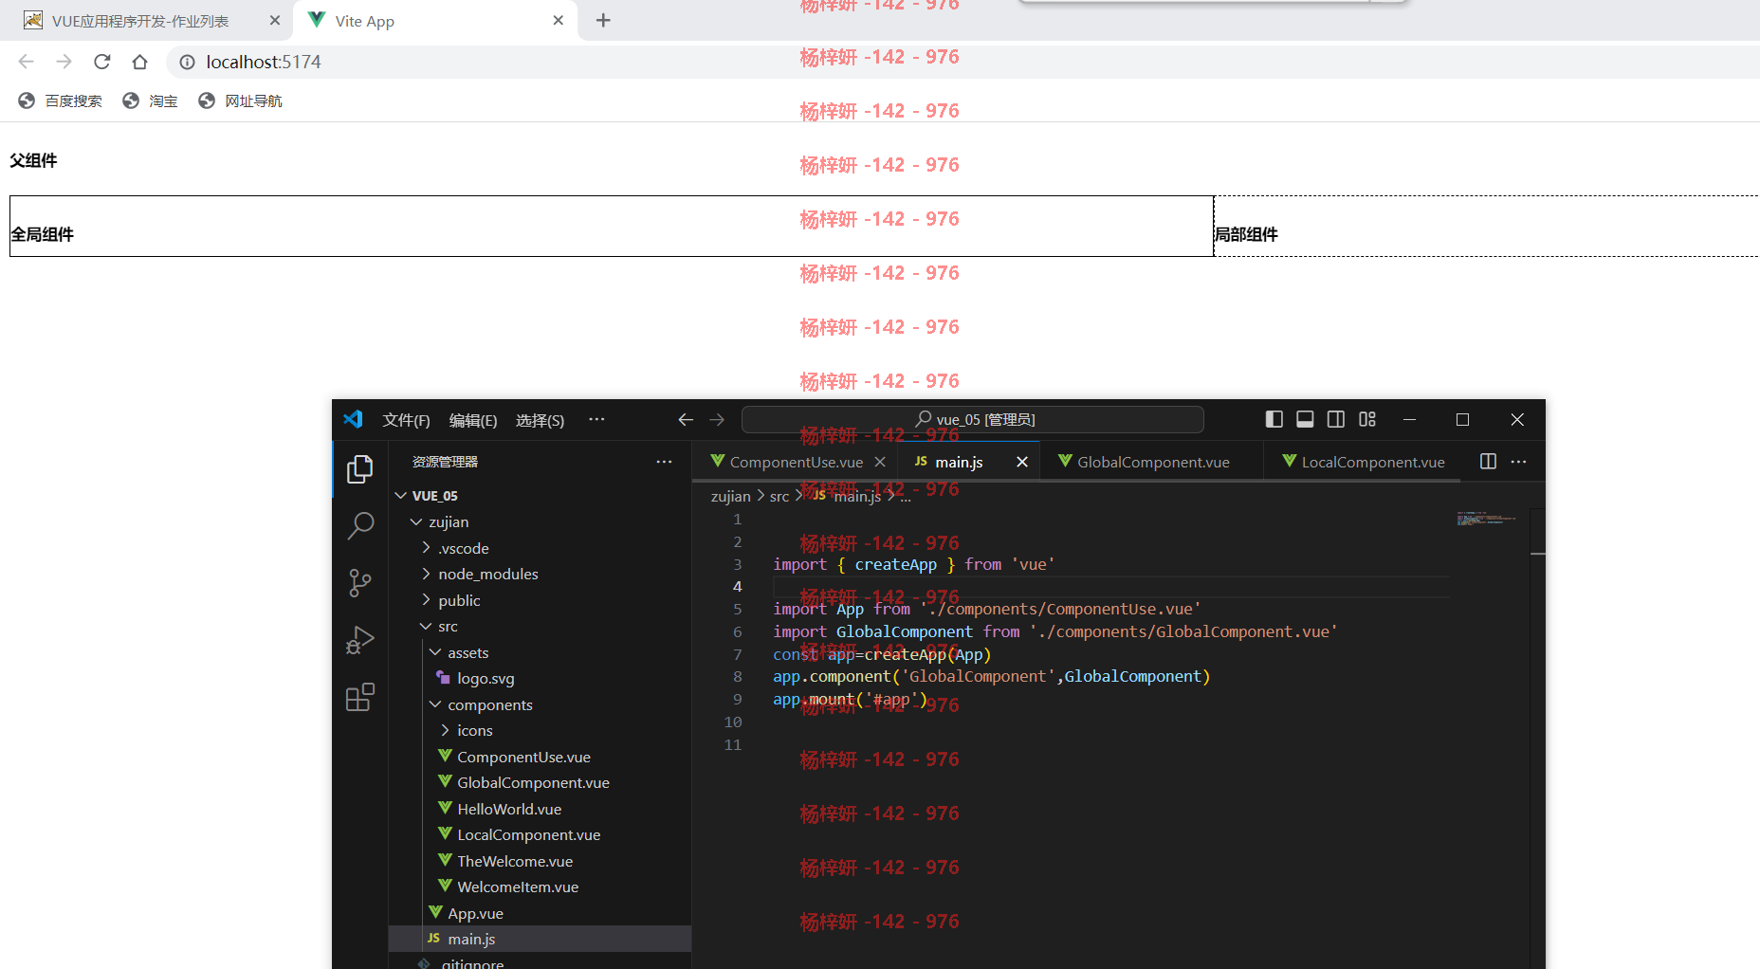The image size is (1760, 969).
Task: Switch to VUE应用程序开发-作业列表 browser tab
Action: 140,21
